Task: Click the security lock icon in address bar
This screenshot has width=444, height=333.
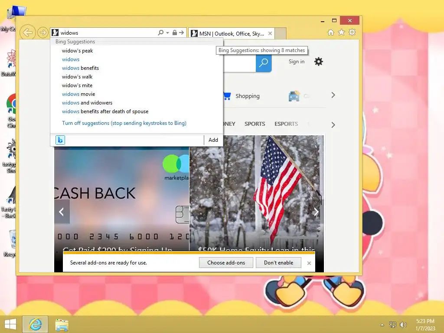Action: 175,33
